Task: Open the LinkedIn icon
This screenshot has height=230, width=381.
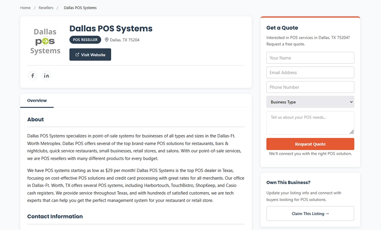Action: (46, 75)
